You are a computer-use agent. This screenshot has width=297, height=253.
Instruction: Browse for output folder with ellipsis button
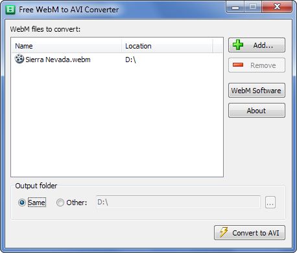270,203
